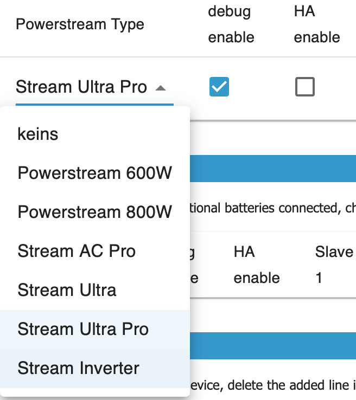Click the Powerstream Type column header
This screenshot has width=356, height=400.
(80, 25)
